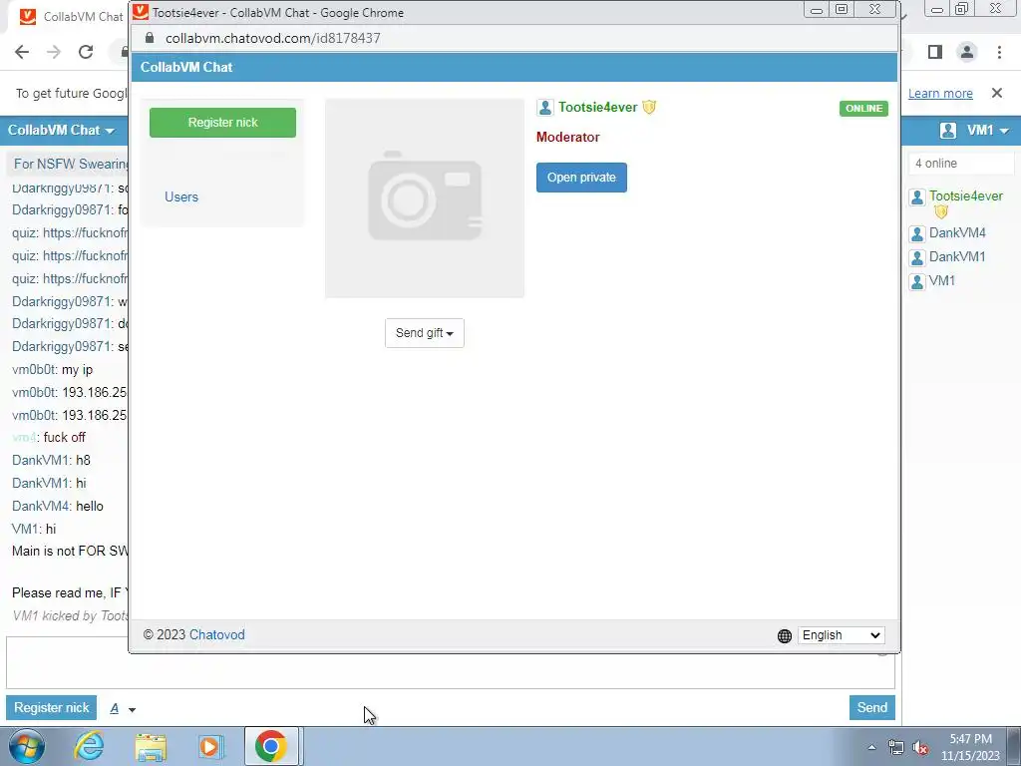Click the globe language icon in footer
Image resolution: width=1021 pixels, height=766 pixels.
click(x=785, y=635)
